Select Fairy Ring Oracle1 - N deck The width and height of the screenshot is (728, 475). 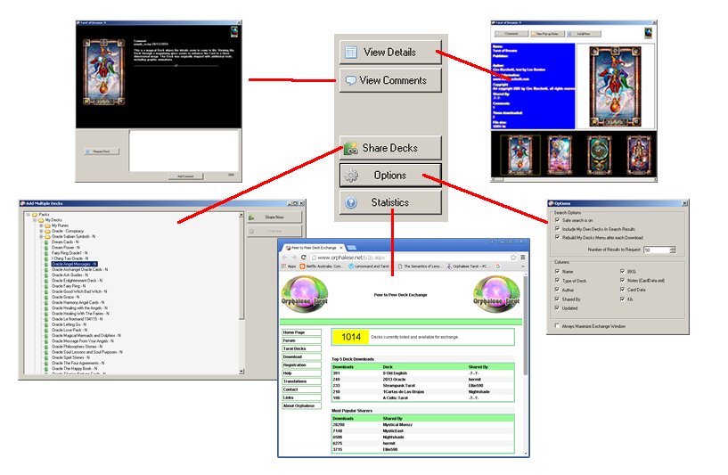(x=70, y=253)
